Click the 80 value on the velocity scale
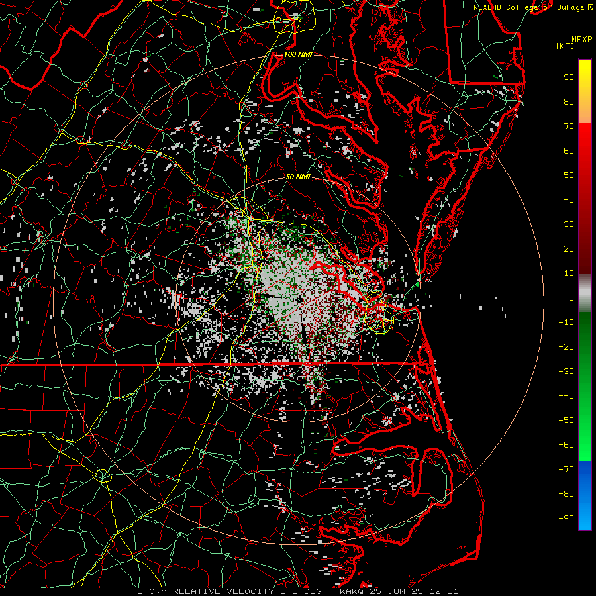This screenshot has height=596, width=596. coord(569,102)
